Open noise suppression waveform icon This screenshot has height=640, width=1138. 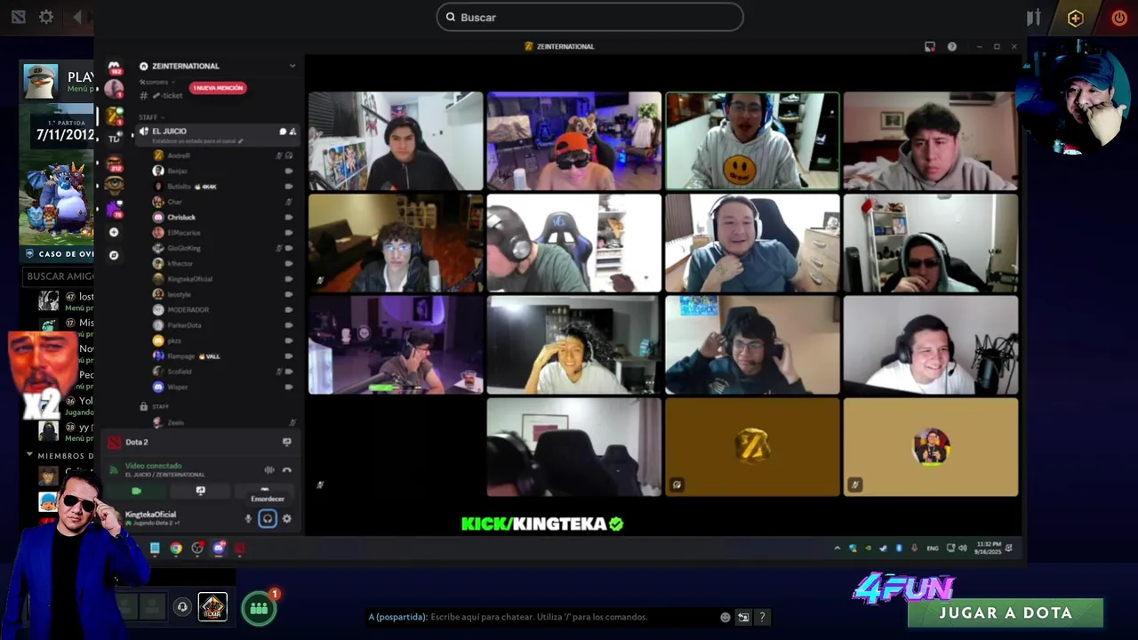269,470
